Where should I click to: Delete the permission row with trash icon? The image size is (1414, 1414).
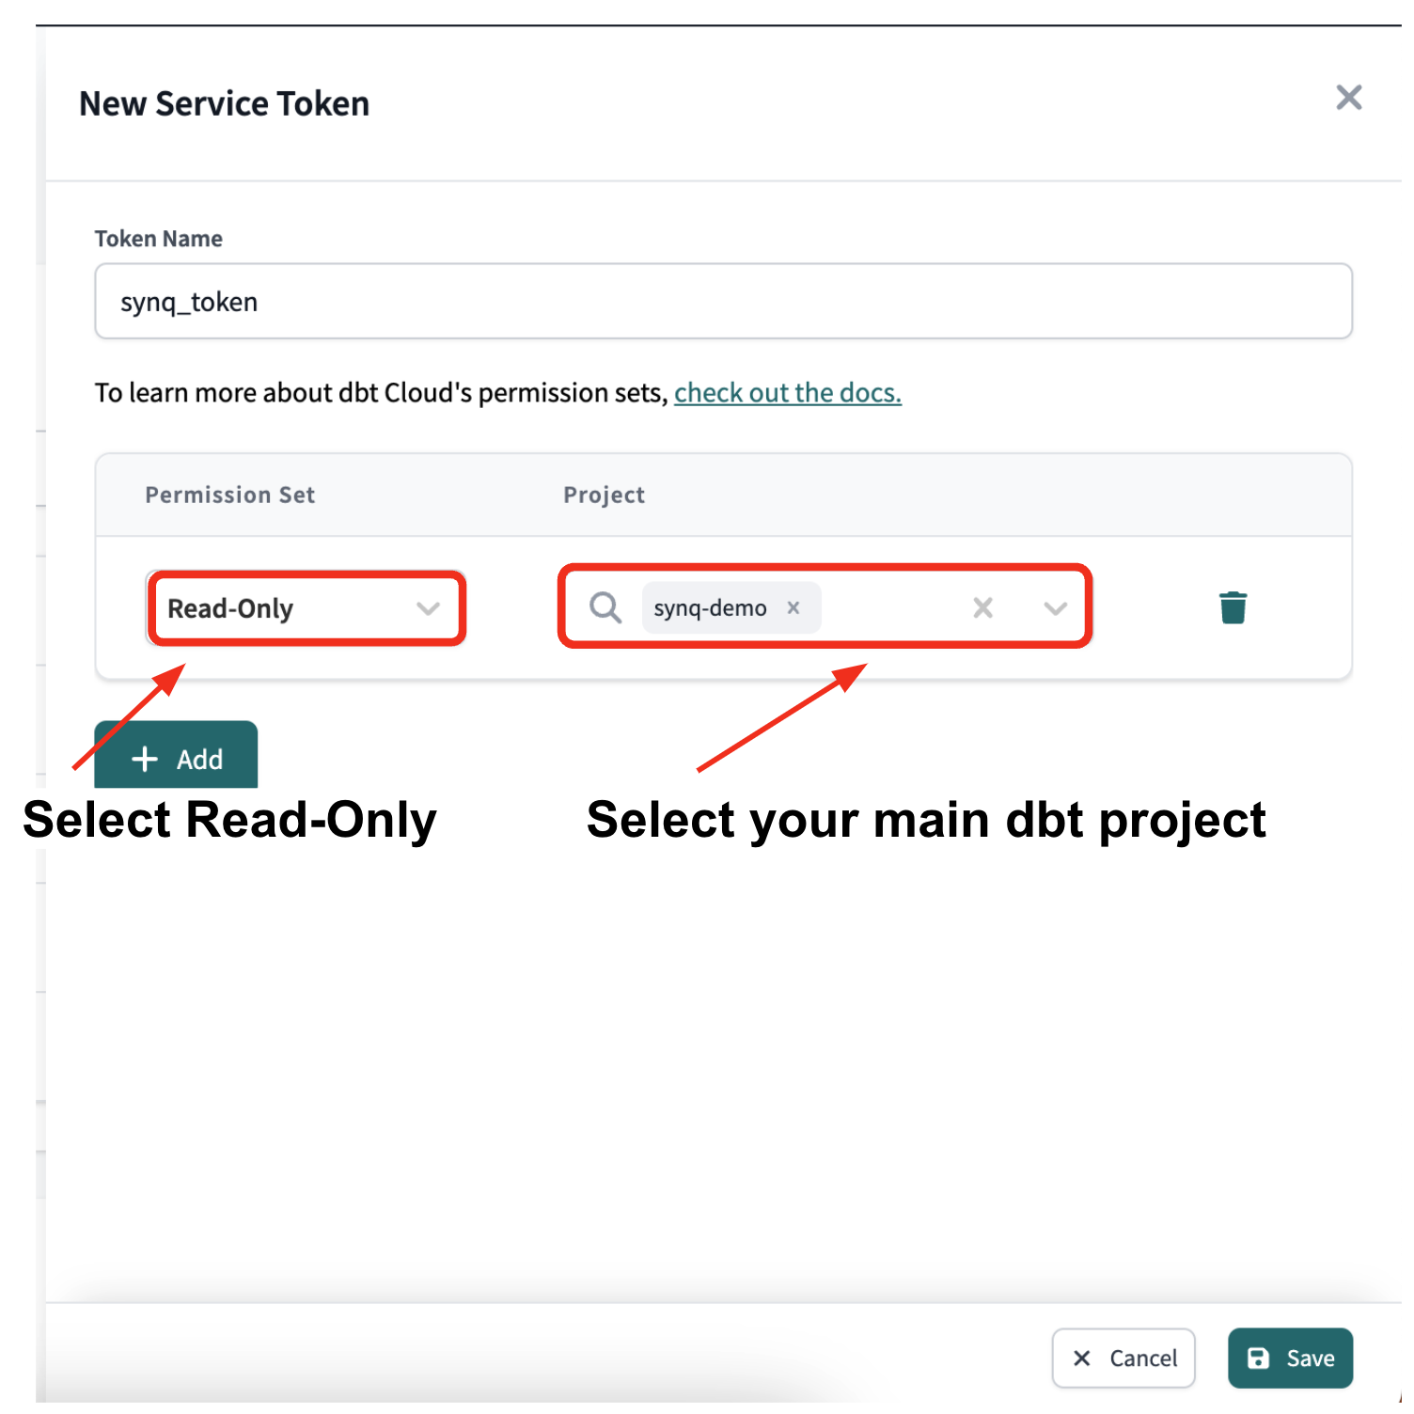(1233, 607)
